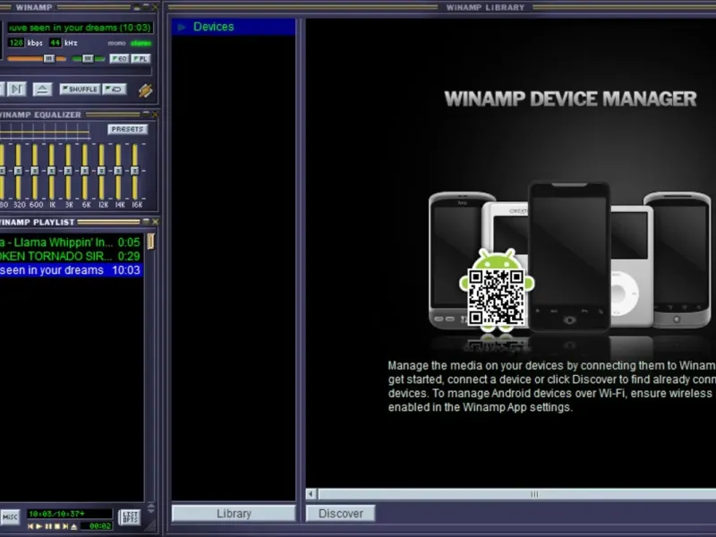The width and height of the screenshot is (716, 537).
Task: Select Devices in the library tree
Action: 234,27
